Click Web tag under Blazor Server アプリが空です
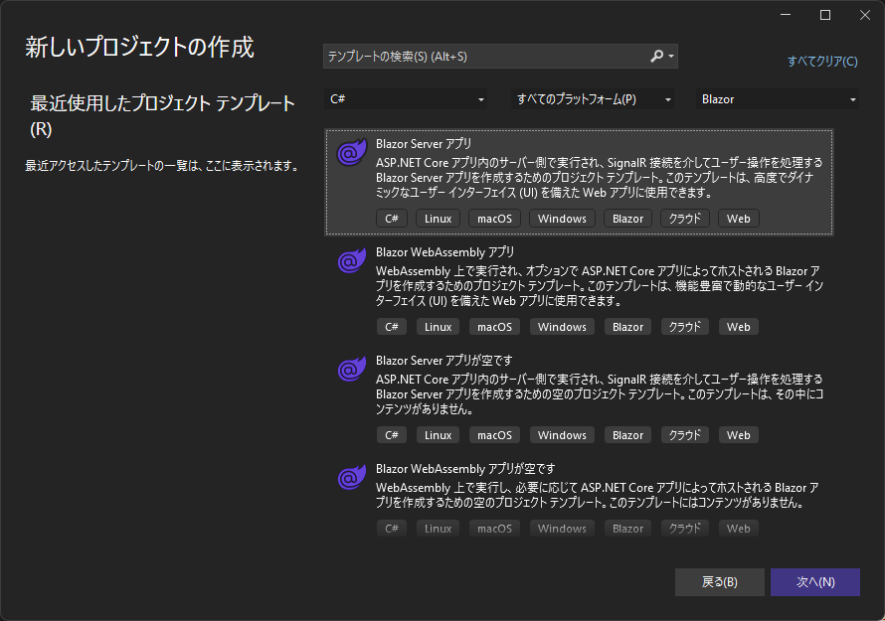The image size is (885, 621). (x=738, y=435)
